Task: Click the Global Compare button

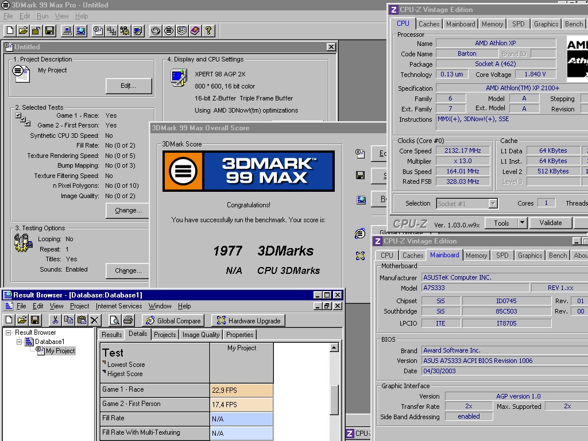Action: (173, 320)
